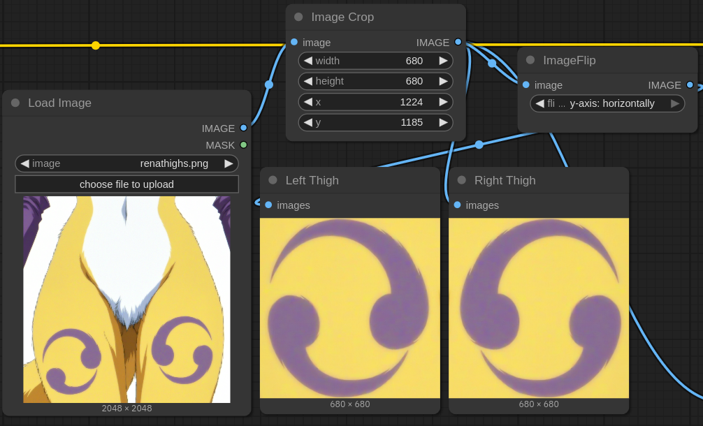The width and height of the screenshot is (703, 426).
Task: Click link midpoint dot below ImageFlip node
Action: (x=479, y=145)
